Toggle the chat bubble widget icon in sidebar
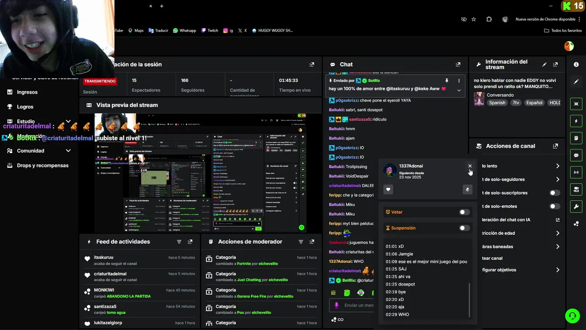 point(576,155)
